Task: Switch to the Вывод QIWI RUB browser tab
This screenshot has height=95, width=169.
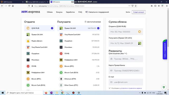Action: click(x=37, y=2)
